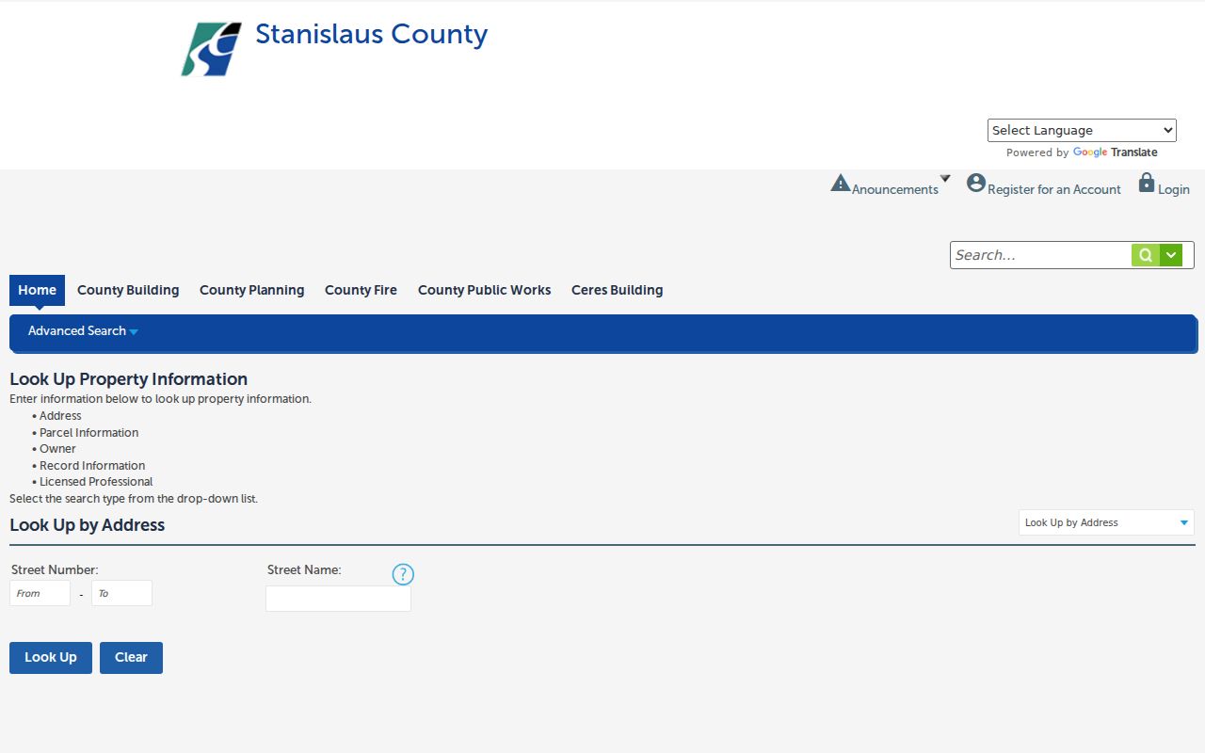The image size is (1205, 753).
Task: Click the 'Look Up Property Information' heading
Action: (x=129, y=379)
